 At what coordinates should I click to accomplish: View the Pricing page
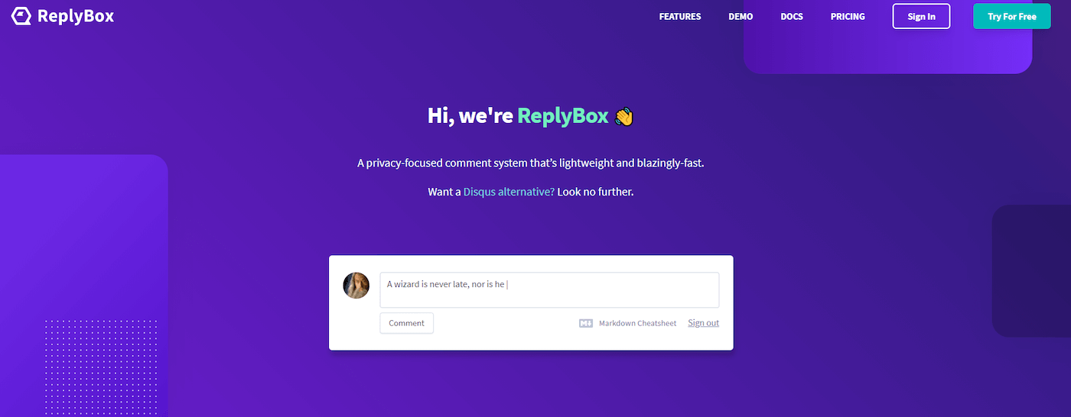(848, 17)
